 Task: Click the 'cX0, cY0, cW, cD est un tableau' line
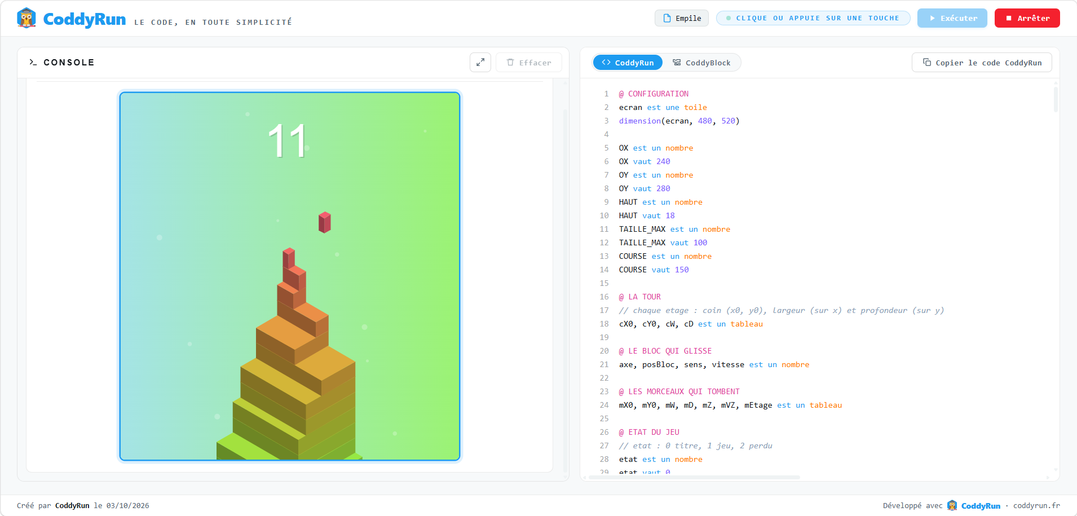tap(691, 324)
